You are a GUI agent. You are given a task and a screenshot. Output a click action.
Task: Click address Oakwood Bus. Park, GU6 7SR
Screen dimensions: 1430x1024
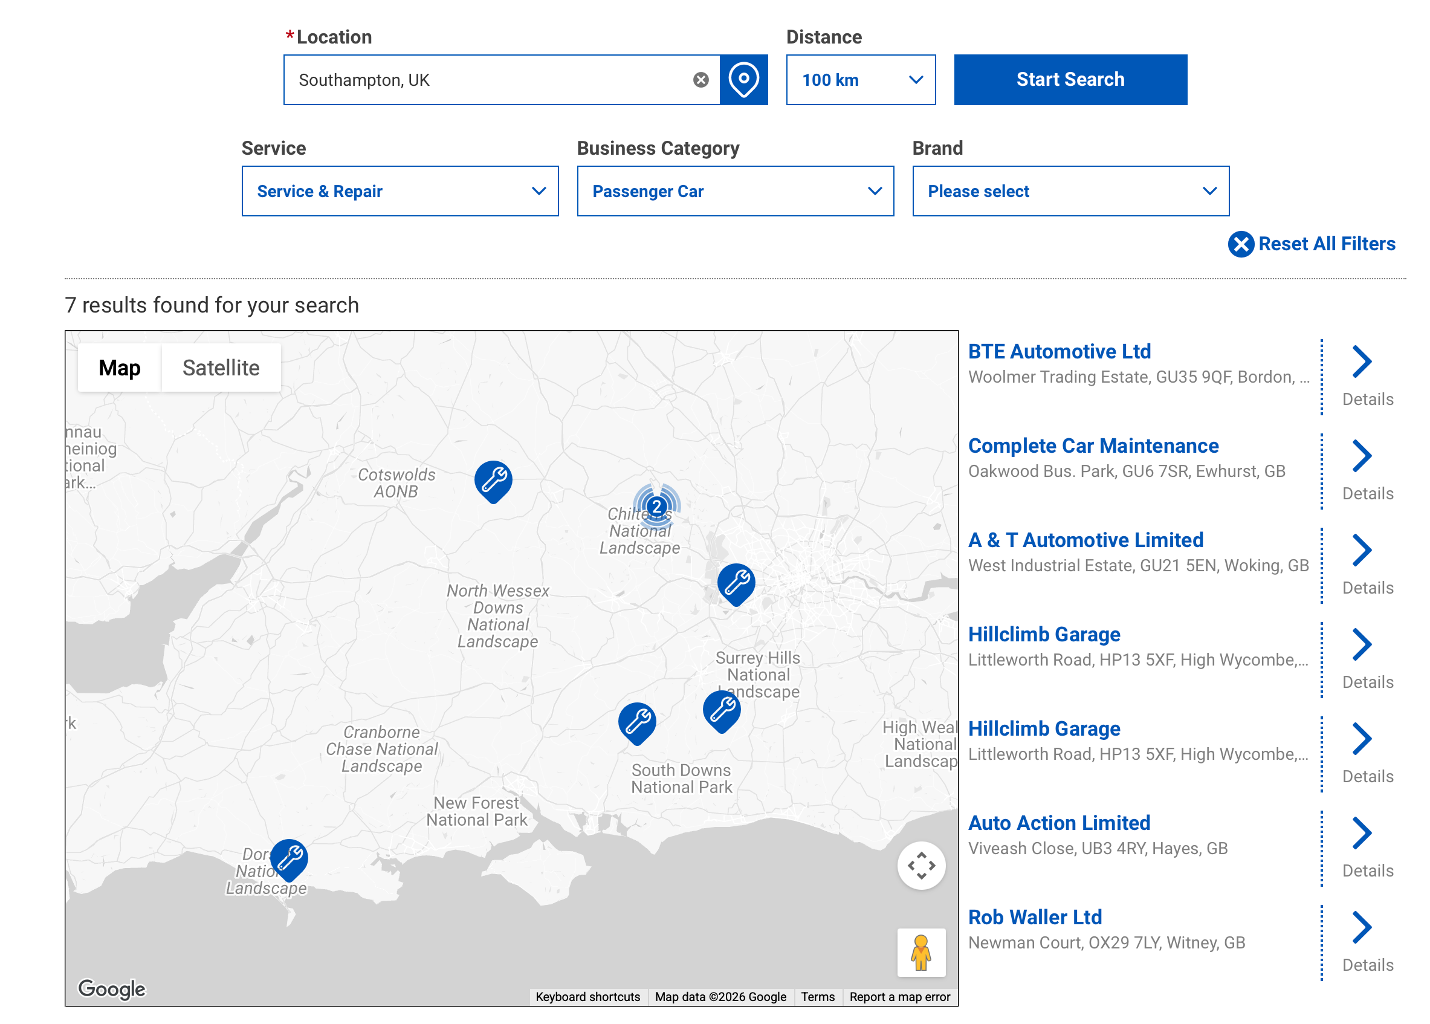[x=1127, y=471]
